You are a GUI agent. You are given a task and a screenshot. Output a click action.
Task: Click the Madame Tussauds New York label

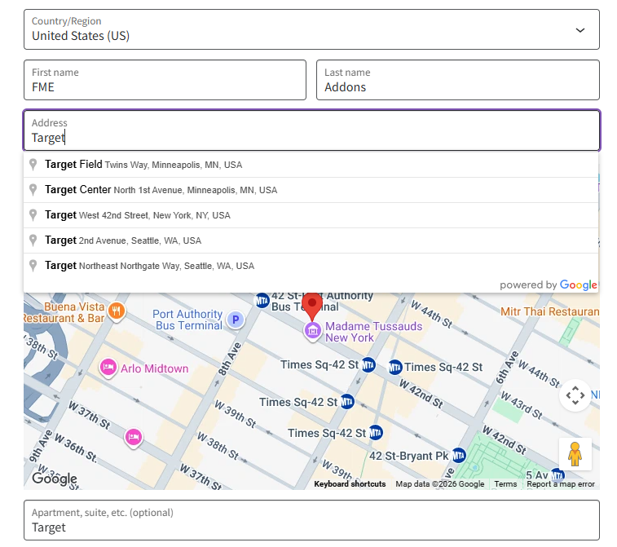373,332
